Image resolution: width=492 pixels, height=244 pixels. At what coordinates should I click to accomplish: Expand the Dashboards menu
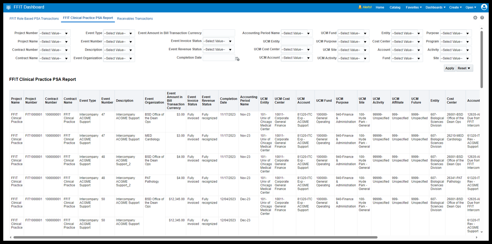pos(436,7)
